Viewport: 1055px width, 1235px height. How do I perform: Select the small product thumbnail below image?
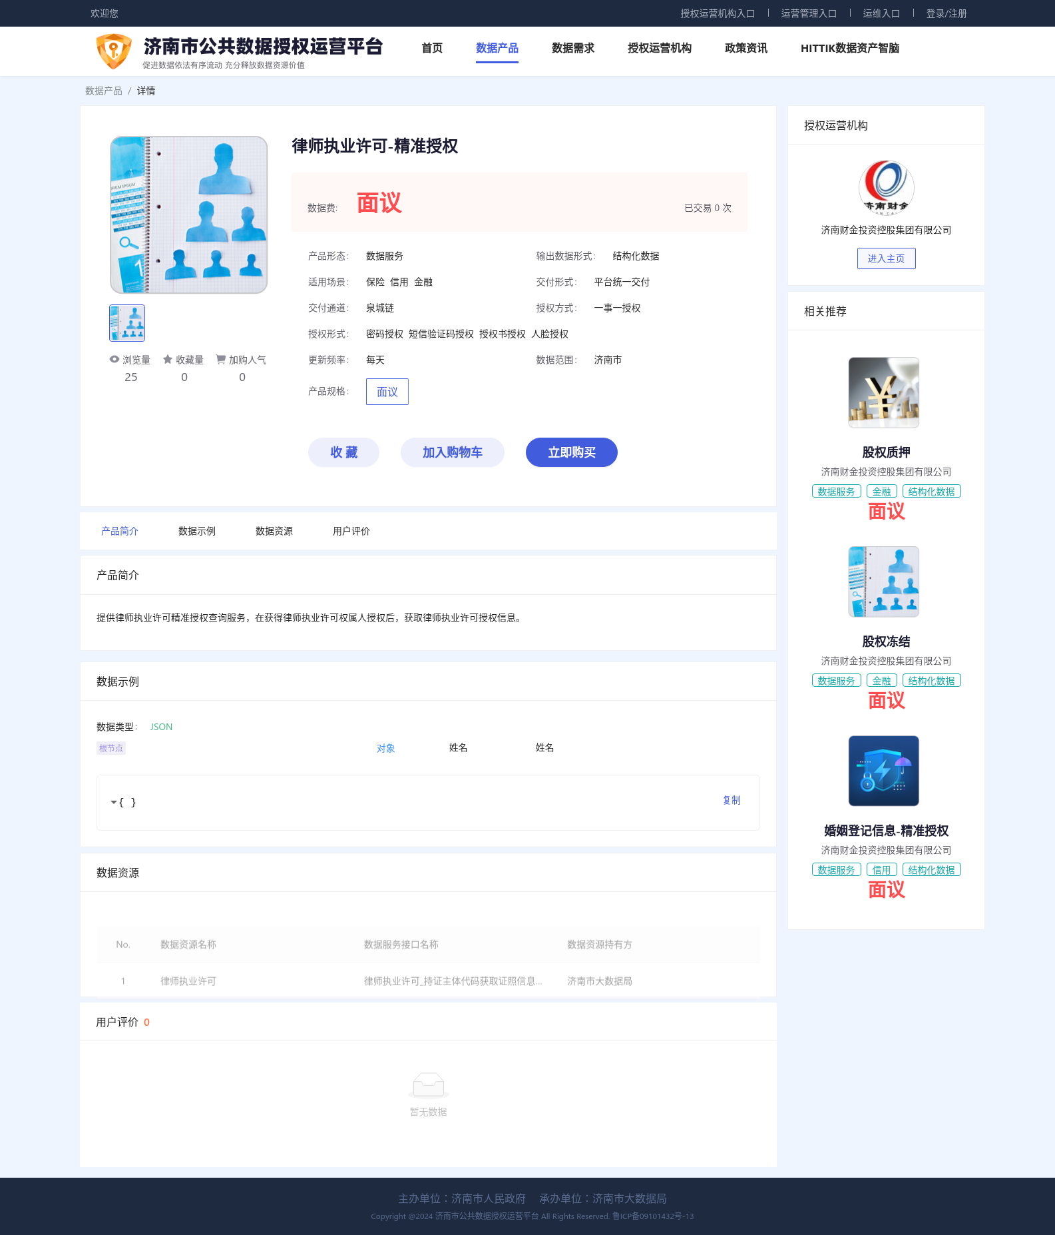coord(127,323)
